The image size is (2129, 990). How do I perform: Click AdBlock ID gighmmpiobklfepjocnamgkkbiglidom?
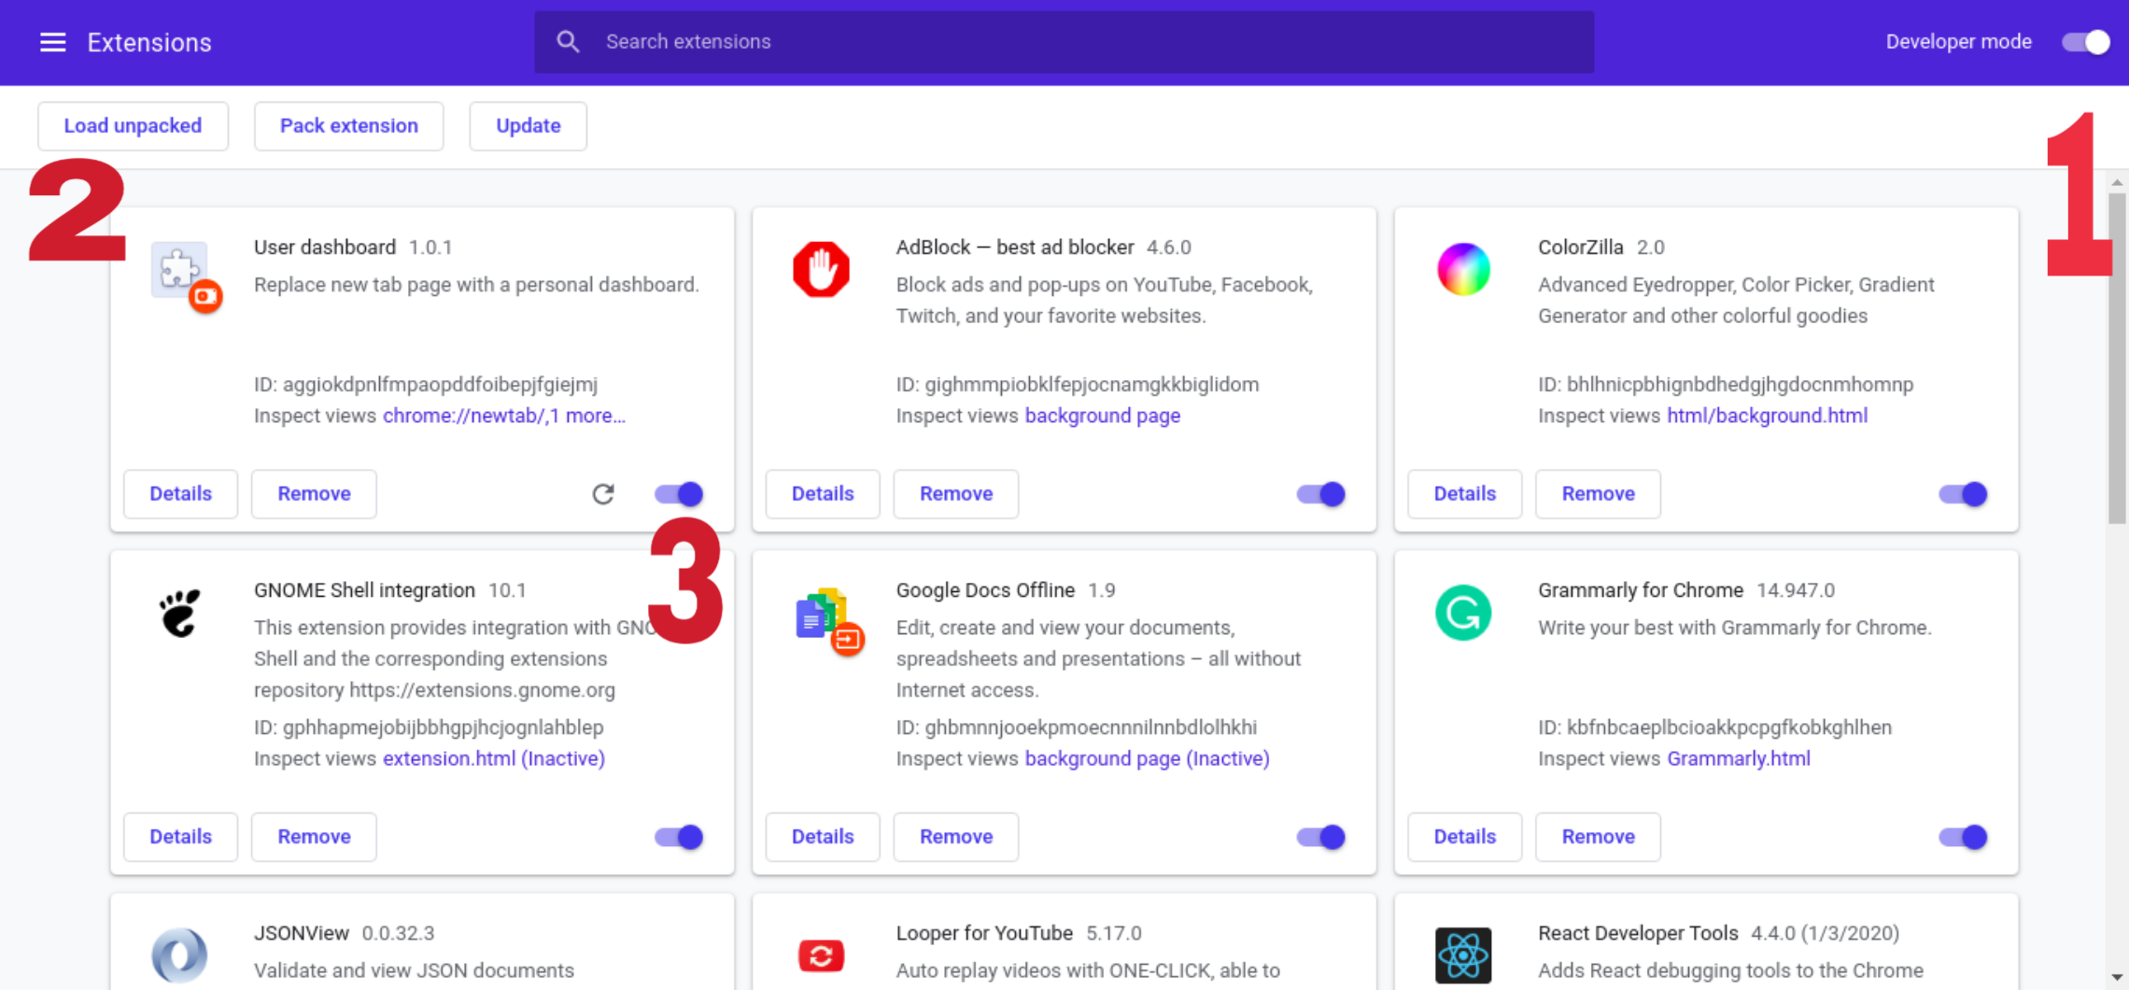1078,384
